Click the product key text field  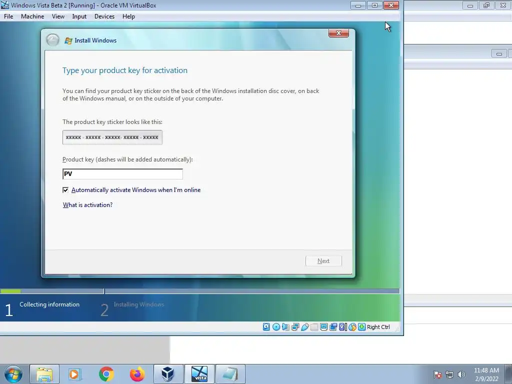tap(122, 174)
